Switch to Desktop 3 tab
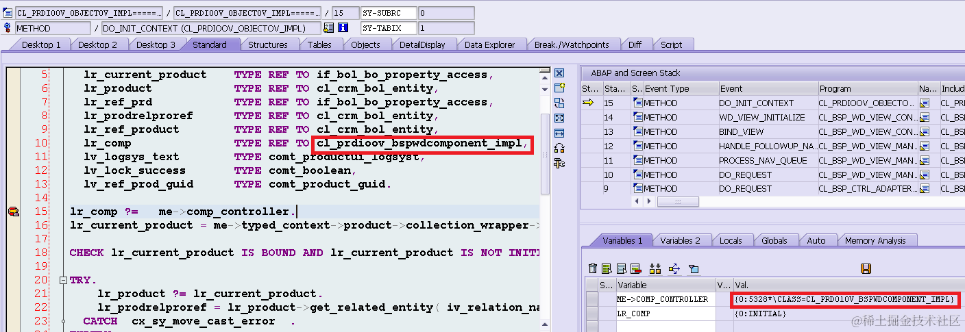965x332 pixels. (156, 44)
